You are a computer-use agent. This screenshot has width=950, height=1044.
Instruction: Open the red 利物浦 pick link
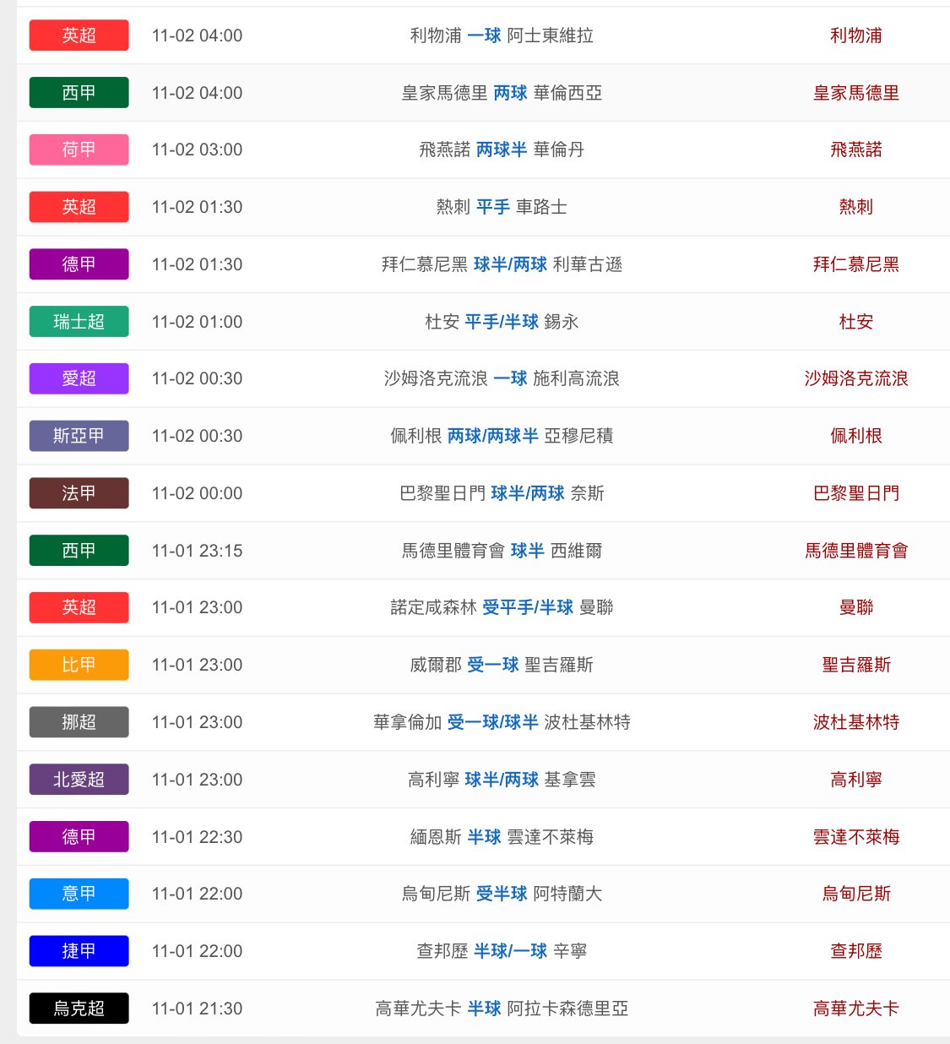855,35
